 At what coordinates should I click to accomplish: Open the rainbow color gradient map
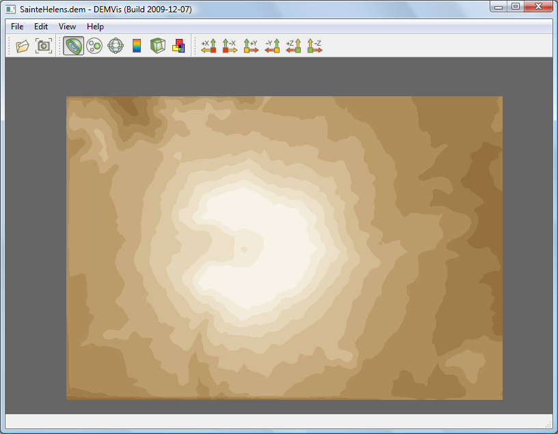137,46
